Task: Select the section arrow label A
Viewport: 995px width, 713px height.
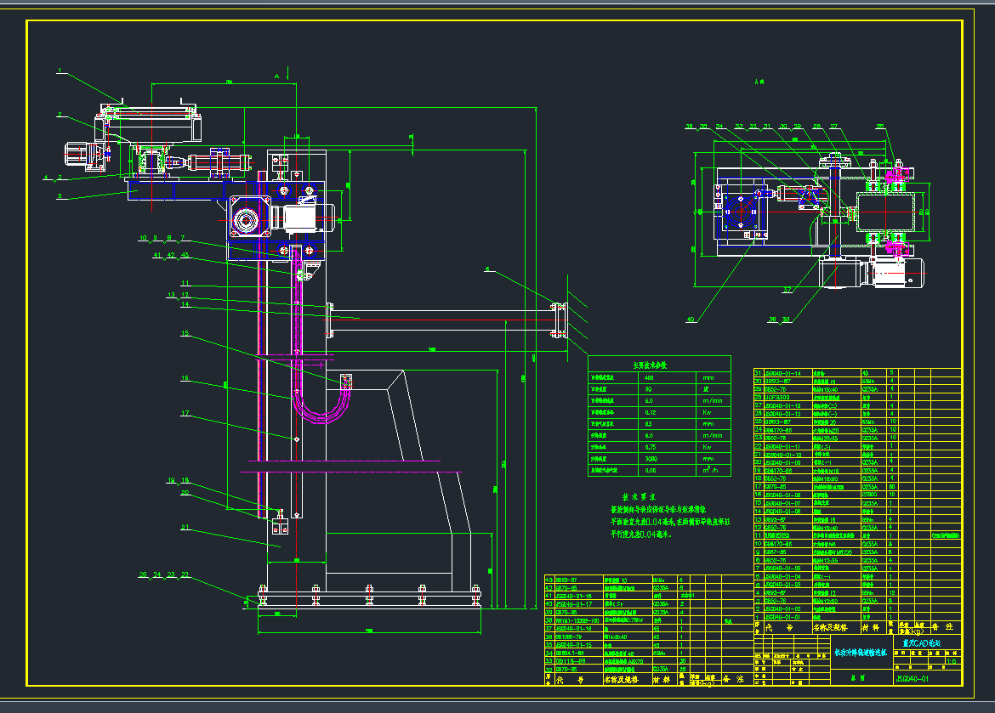Action: (x=276, y=76)
